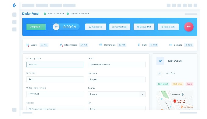This screenshot has height=119, width=207.
Task: Hang up with the red phone button
Action: pyautogui.click(x=189, y=27)
